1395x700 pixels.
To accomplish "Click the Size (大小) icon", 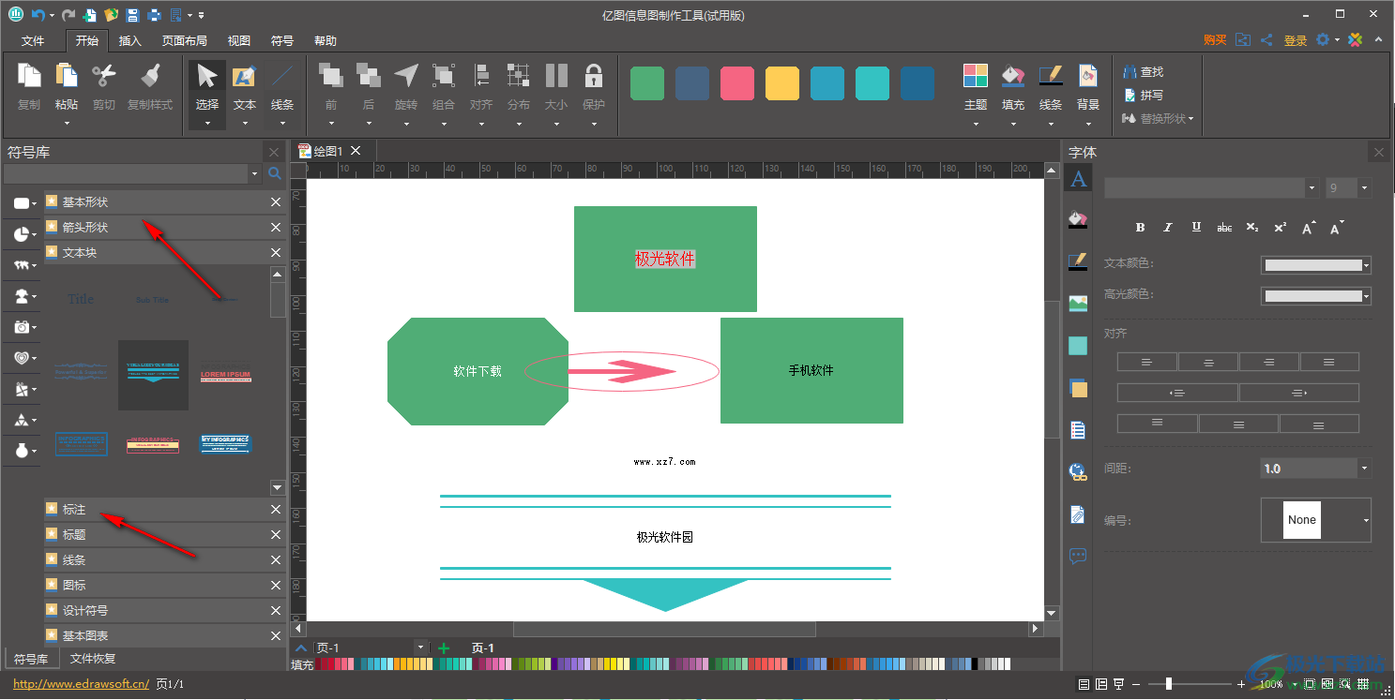I will (x=556, y=76).
